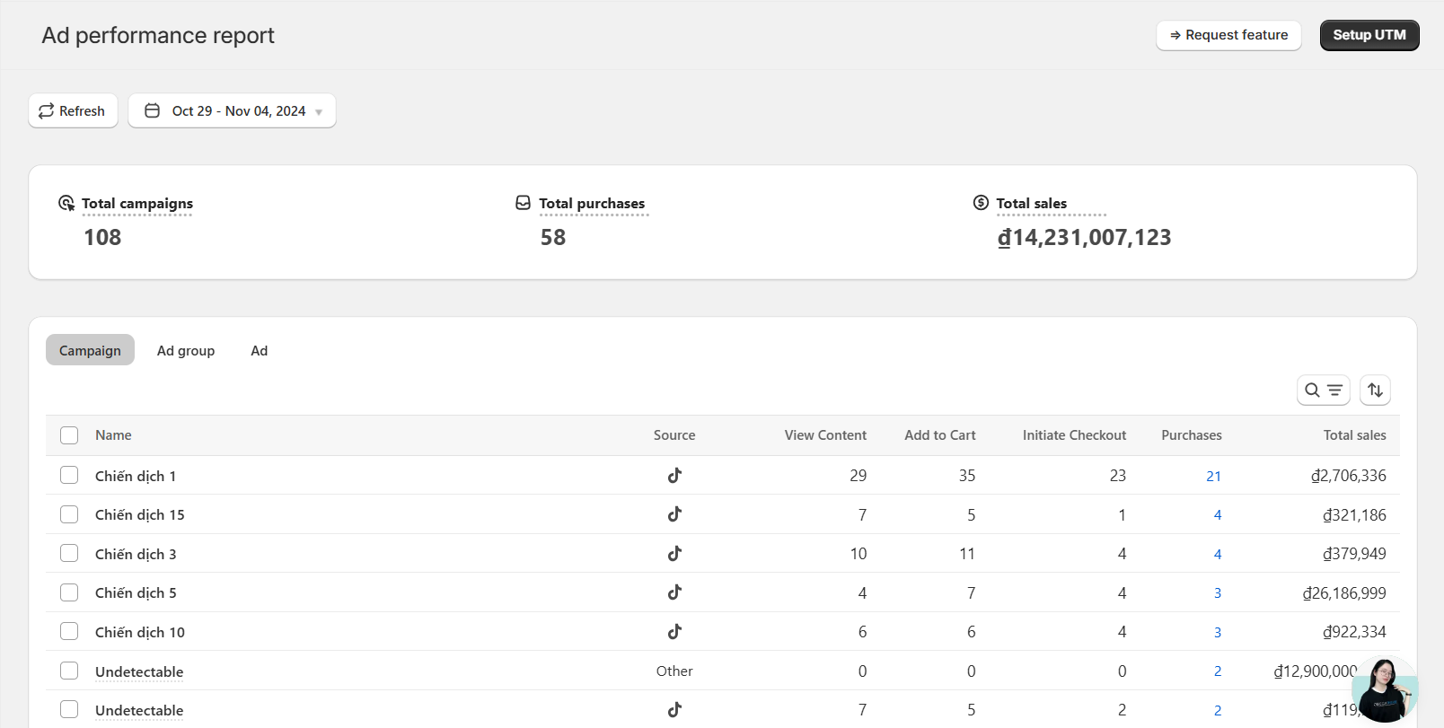Switch to the Ad tab
Screen dimensions: 1444x728
pyautogui.click(x=259, y=351)
